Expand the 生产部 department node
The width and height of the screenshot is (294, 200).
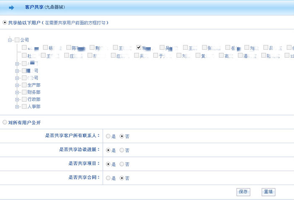[x=17, y=85]
